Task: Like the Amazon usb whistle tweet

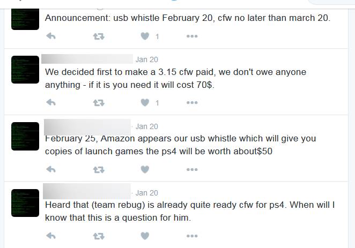Action: coord(145,169)
